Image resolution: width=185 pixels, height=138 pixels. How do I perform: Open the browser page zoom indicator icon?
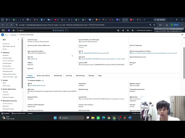pyautogui.click(x=150, y=25)
